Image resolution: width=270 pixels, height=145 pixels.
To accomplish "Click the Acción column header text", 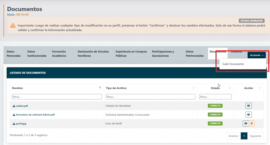I will [x=248, y=88].
